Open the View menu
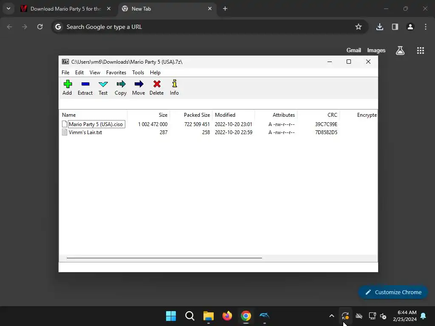The image size is (435, 326). tap(95, 72)
